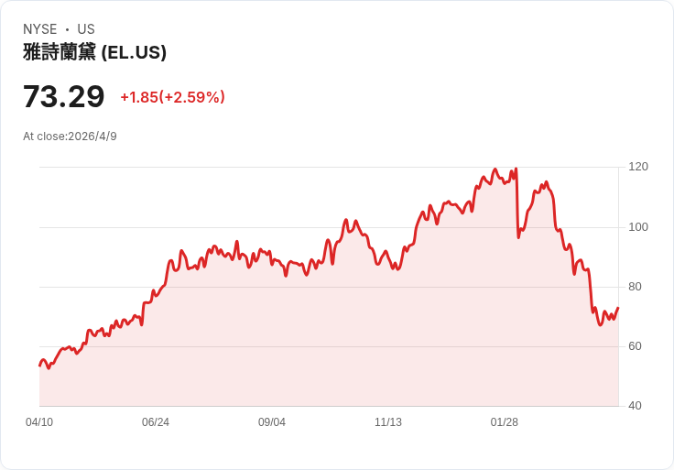Click the 11/13 date axis label
This screenshot has height=470, width=674.
click(x=388, y=422)
